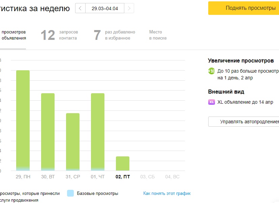The image size is (279, 203).
Task: Select the short 02, ПТ bar
Action: (123, 163)
